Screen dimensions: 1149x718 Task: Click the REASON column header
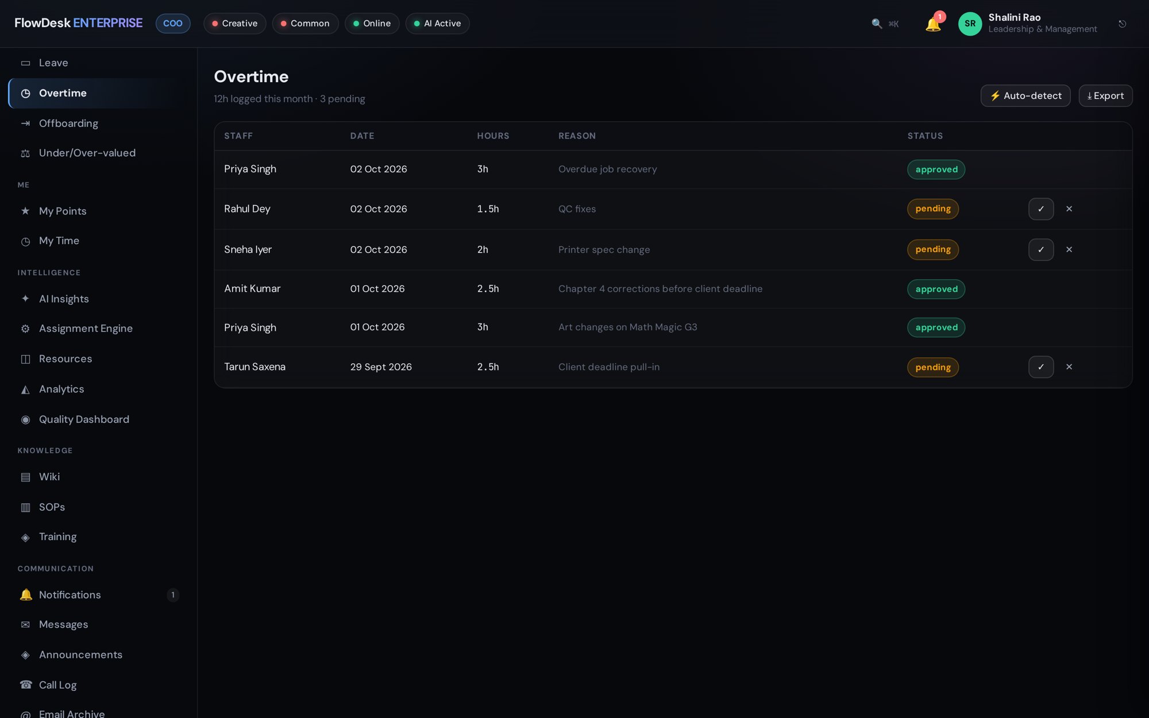click(577, 136)
